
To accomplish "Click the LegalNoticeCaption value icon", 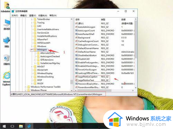I will (76, 77).
